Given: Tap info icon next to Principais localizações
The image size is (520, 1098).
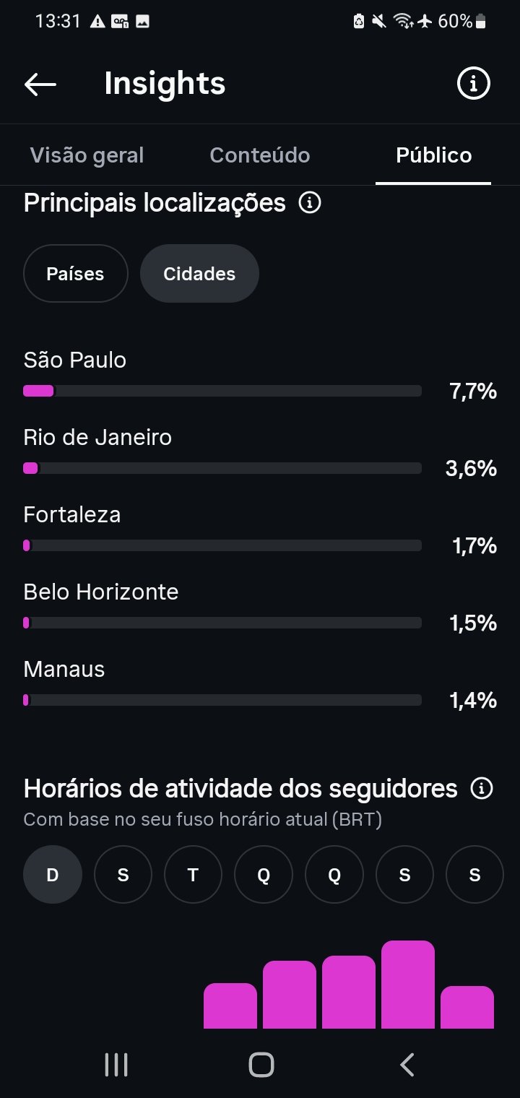Looking at the screenshot, I should click(310, 203).
